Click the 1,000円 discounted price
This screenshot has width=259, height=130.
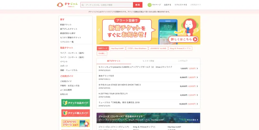tap(192, 68)
